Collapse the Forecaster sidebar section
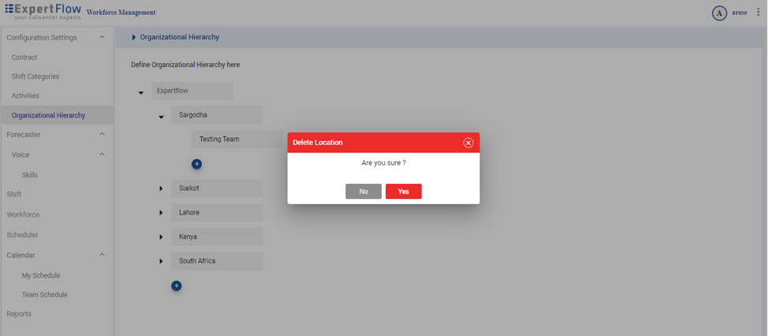The image size is (769, 336). 102,135
